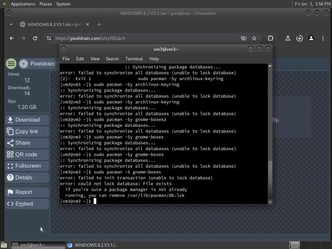Open a new browser tab
332x249 pixels.
coord(99,24)
